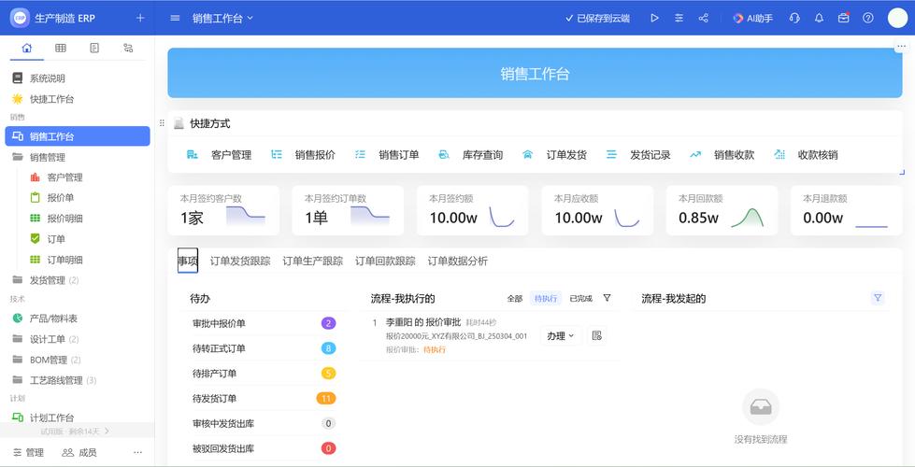Screen dimensions: 915x467
Task: Toggle the hamburger menu icon
Action: pyautogui.click(x=175, y=18)
